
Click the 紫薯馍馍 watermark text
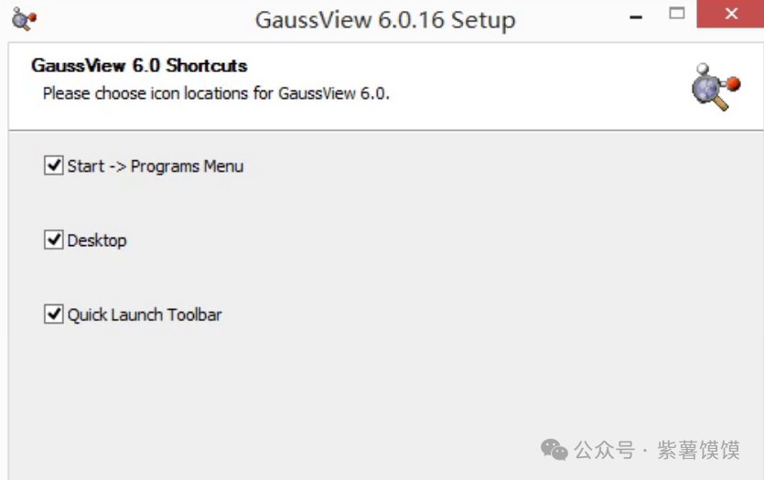coord(699,450)
